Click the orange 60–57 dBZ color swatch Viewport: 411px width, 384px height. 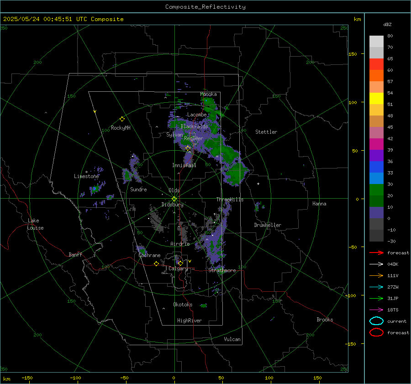(376, 76)
